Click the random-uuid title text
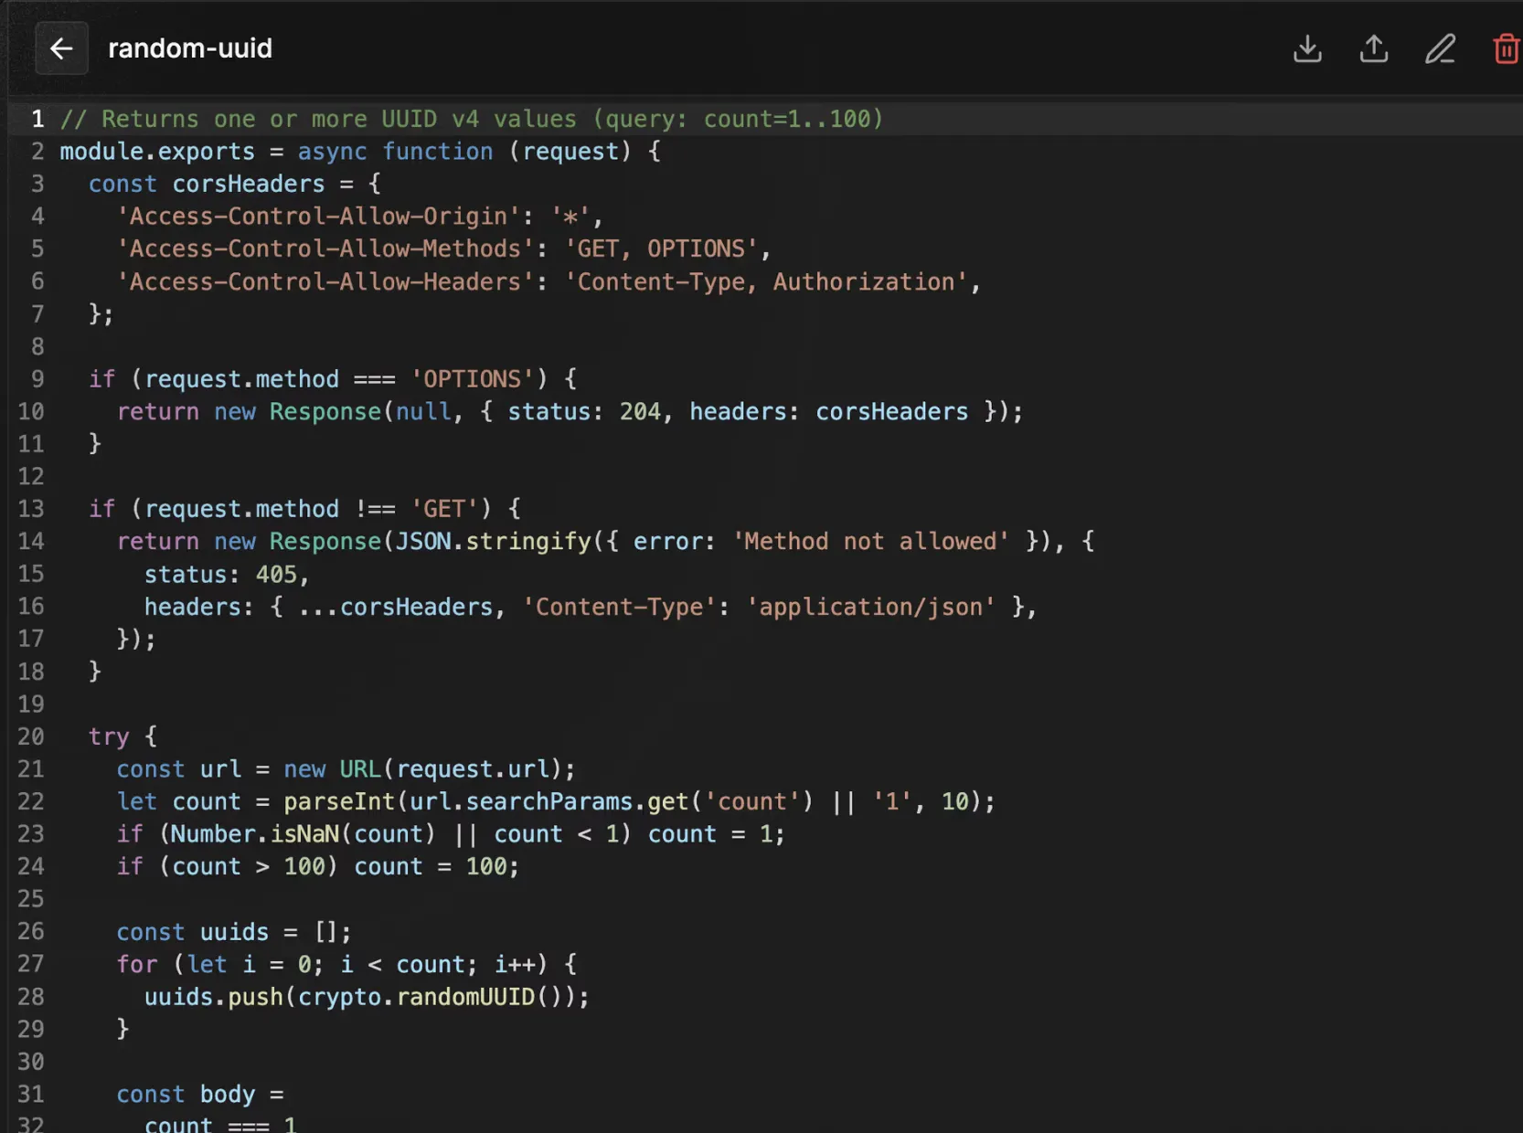1523x1133 pixels. pos(189,48)
